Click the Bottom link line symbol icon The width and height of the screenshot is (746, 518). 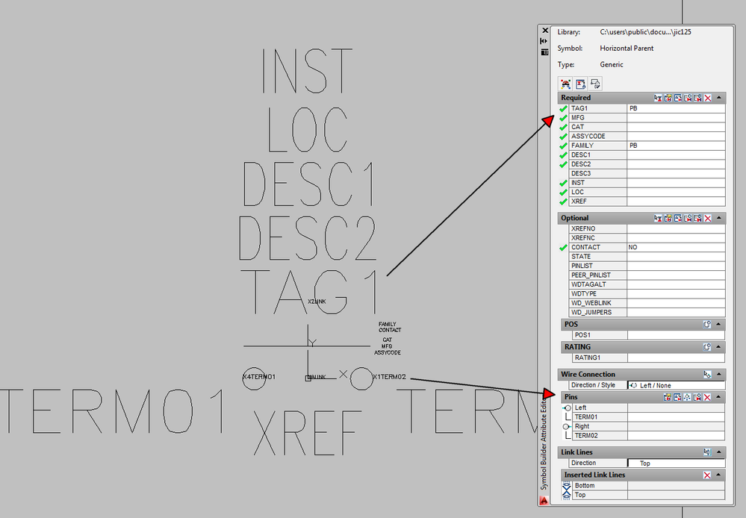(x=566, y=486)
